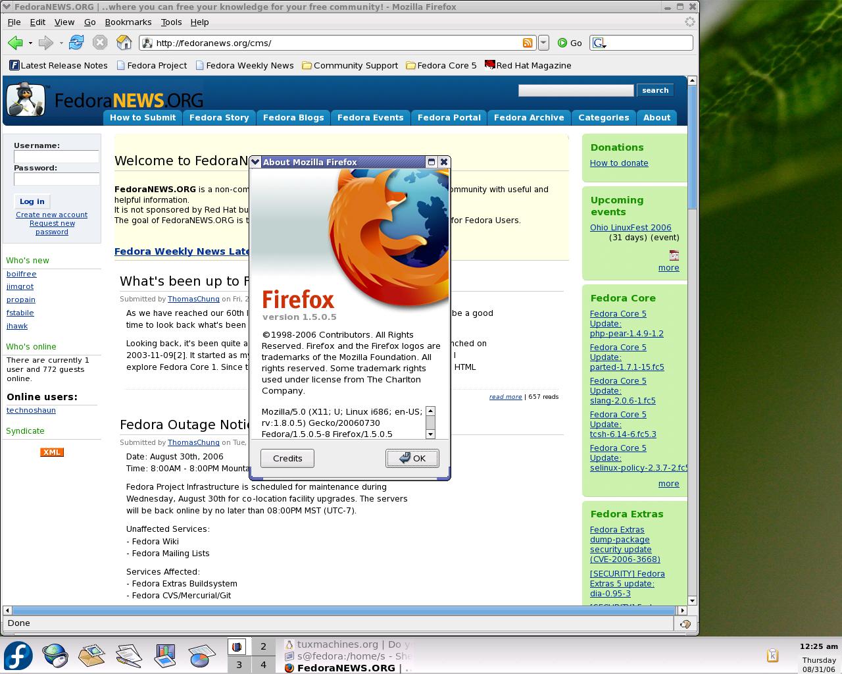Open the Fedora Story tab
The image size is (842, 674).
pos(219,118)
